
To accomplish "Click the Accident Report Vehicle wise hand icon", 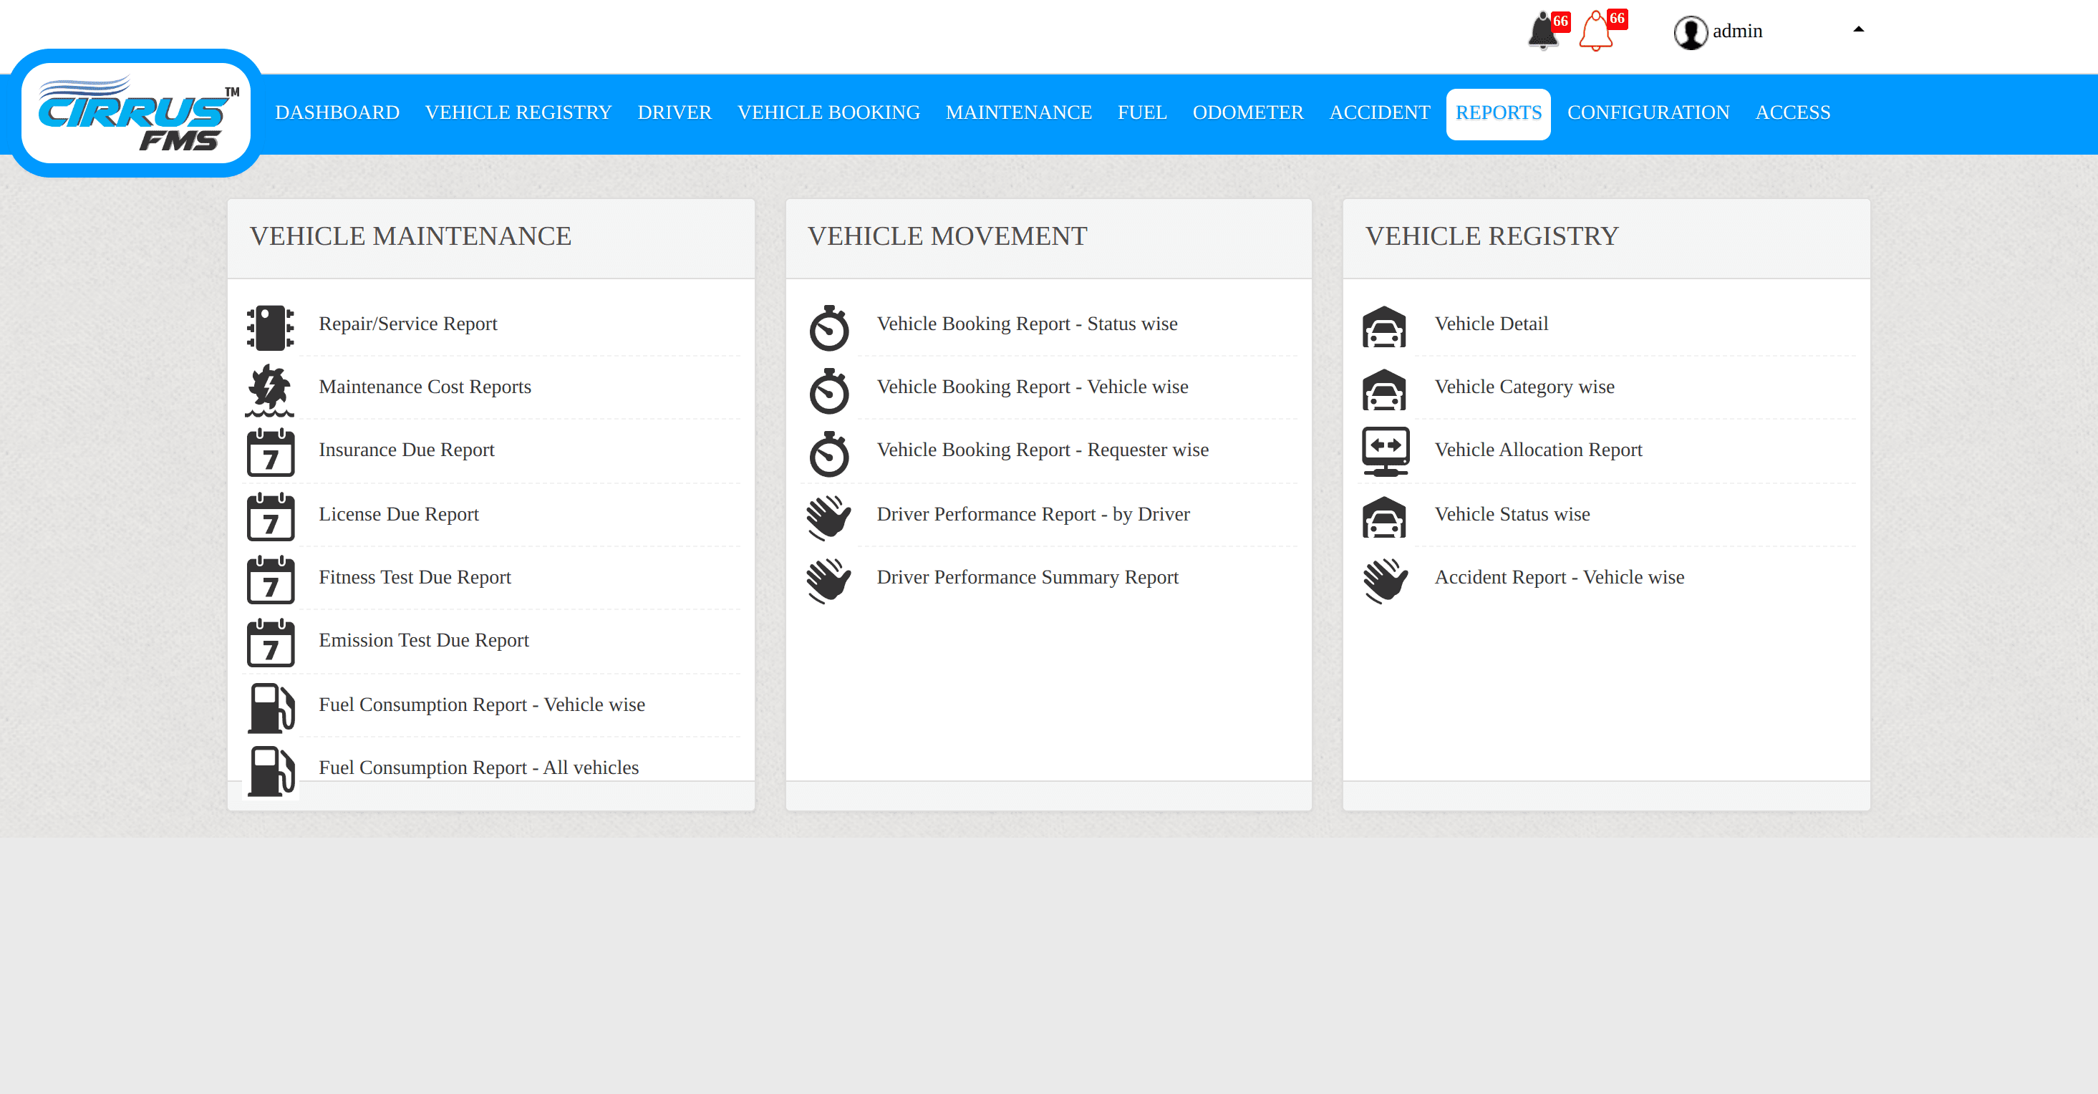I will pos(1385,580).
